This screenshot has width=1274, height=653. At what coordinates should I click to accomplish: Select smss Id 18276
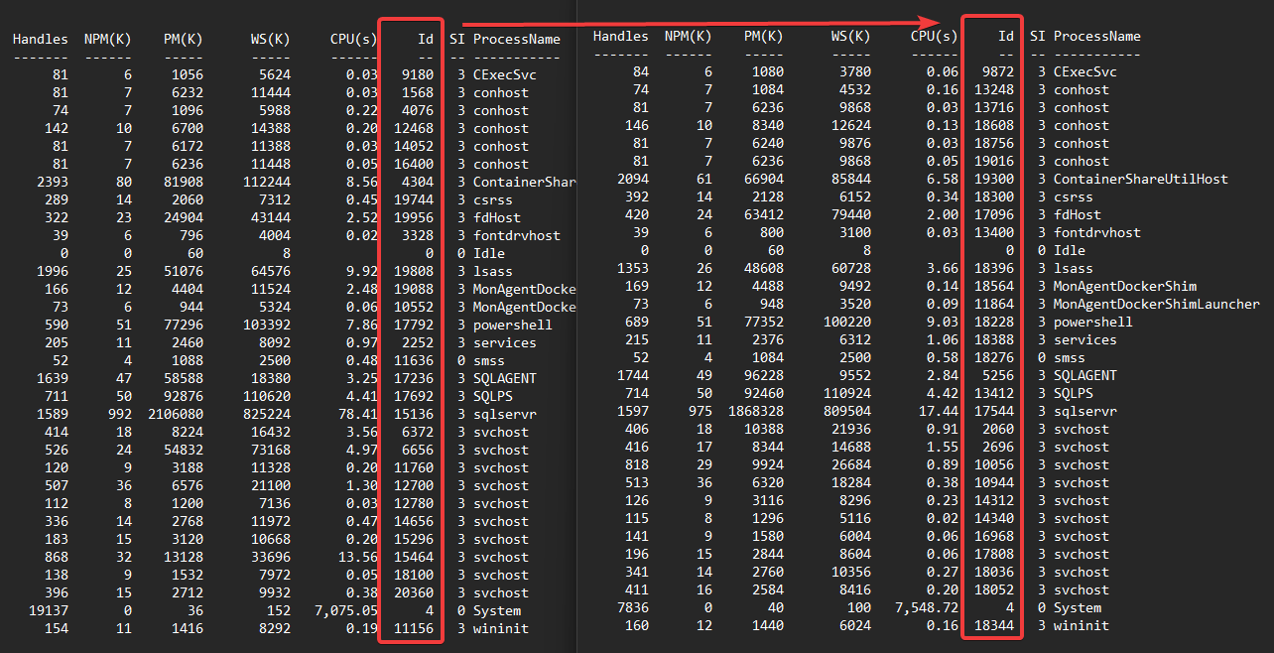pos(993,357)
